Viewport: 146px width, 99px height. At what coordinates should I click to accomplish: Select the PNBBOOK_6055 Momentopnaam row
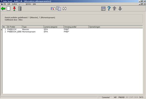[73, 32]
